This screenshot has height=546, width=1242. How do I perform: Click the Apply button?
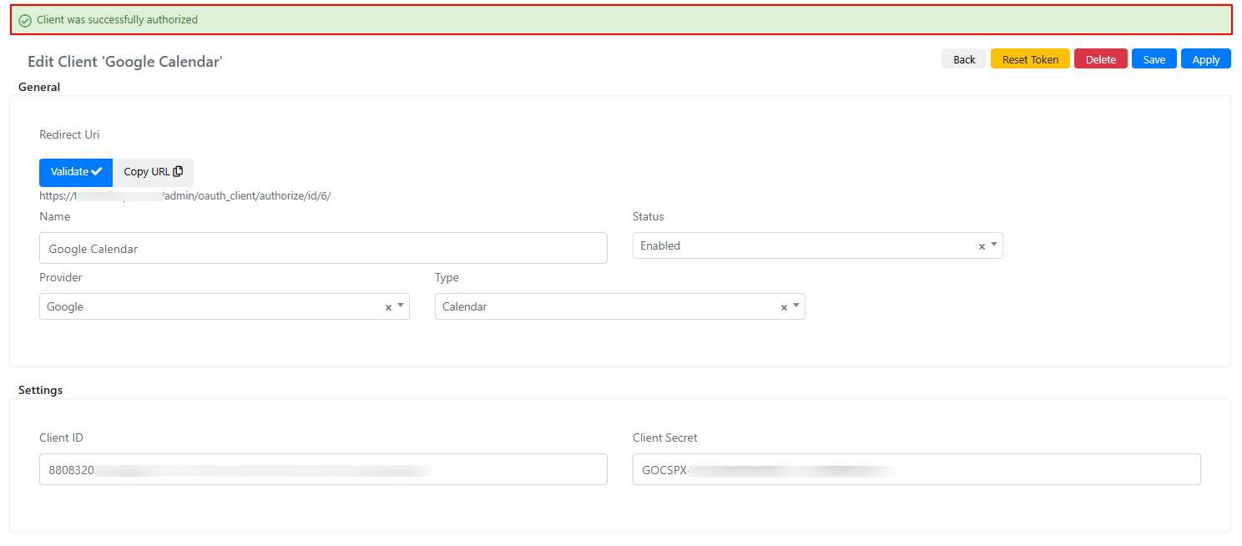click(1206, 59)
